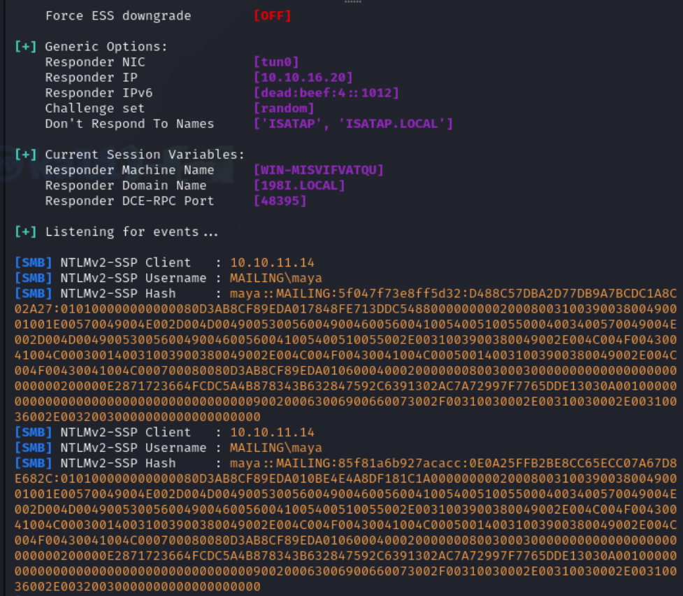This screenshot has height=596, width=683.
Task: Click the [SMB] tag on the second Hash line
Action: click(34, 463)
